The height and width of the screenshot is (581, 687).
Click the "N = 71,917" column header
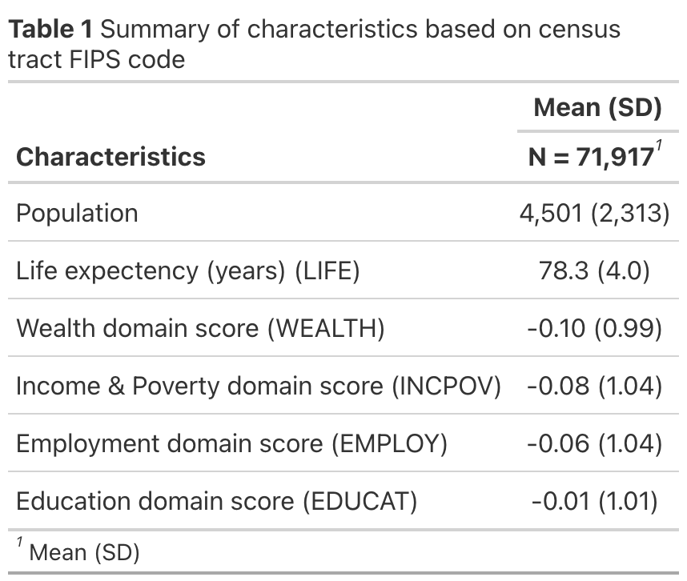point(591,157)
